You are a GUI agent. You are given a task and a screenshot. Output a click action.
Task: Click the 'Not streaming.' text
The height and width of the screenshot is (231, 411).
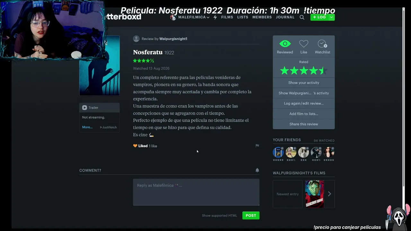(93, 117)
